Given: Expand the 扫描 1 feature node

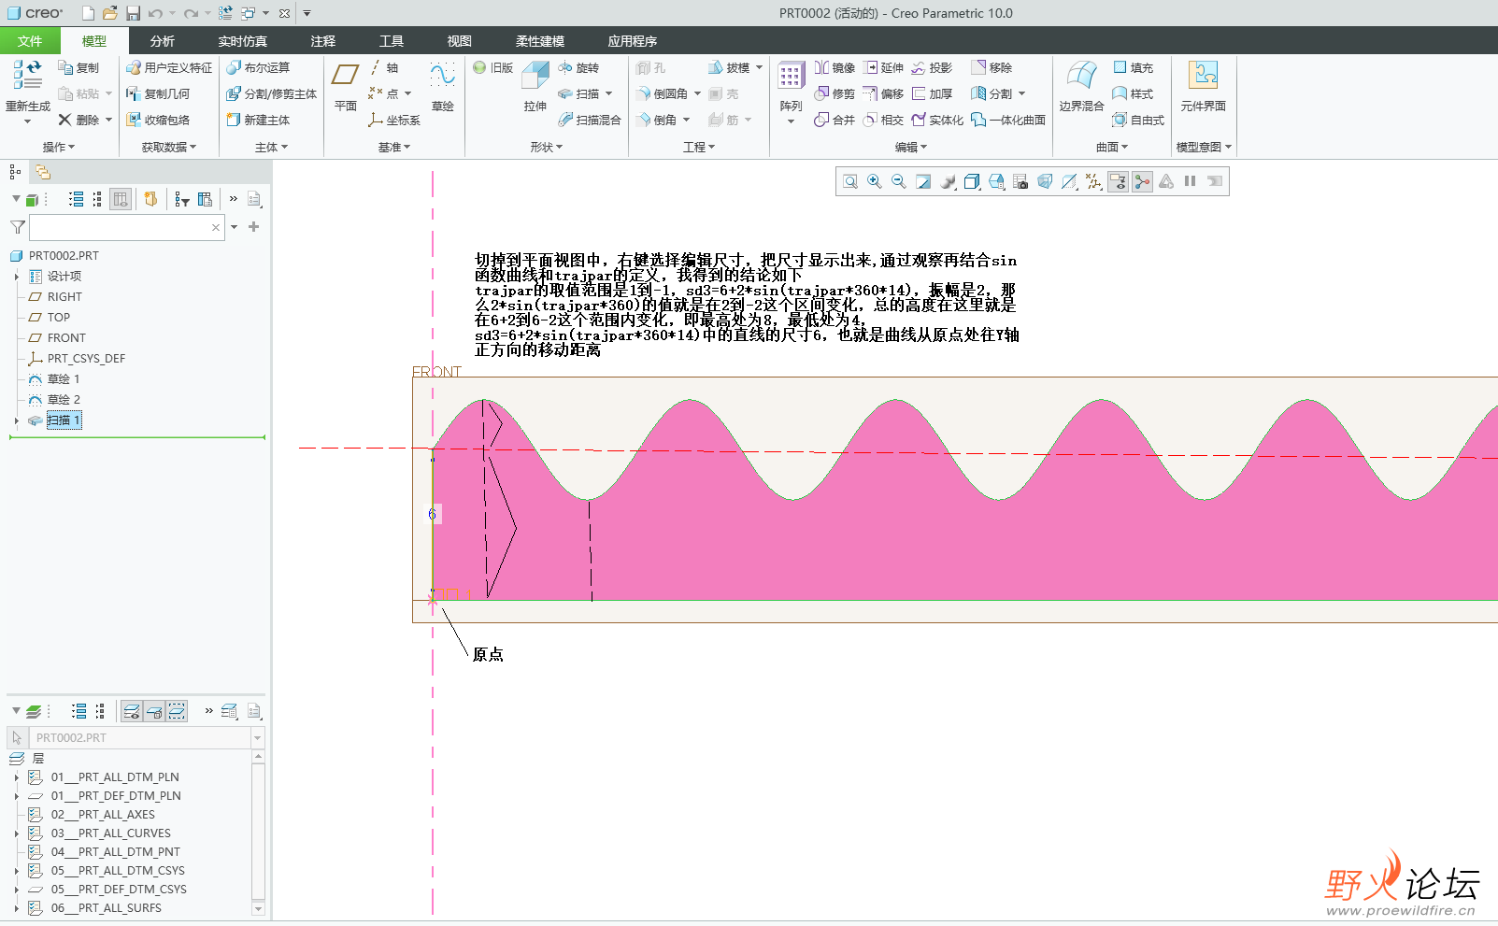Looking at the screenshot, I should tap(16, 420).
